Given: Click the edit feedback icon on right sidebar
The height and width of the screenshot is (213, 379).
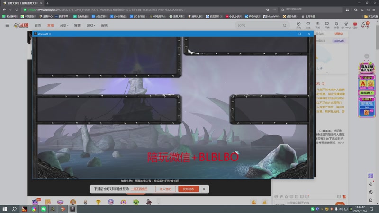Looking at the screenshot, I should (370, 200).
